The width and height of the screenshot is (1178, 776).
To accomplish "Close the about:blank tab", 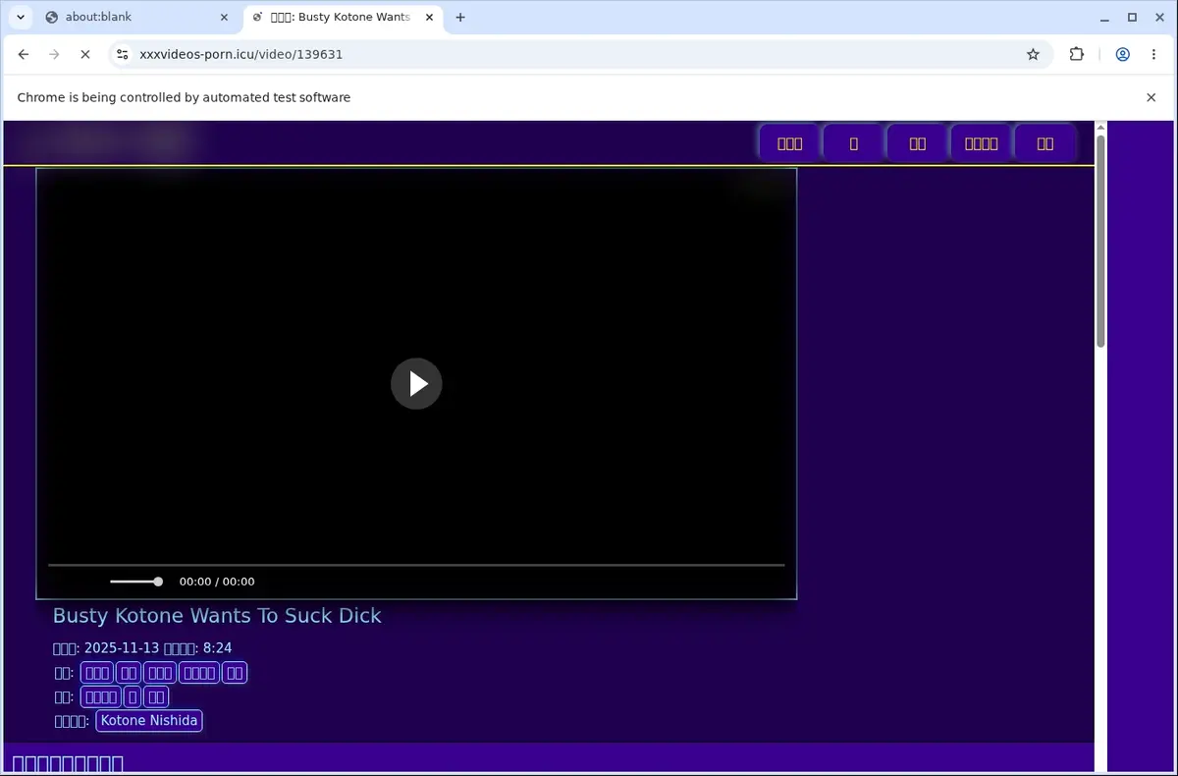I will [x=224, y=17].
